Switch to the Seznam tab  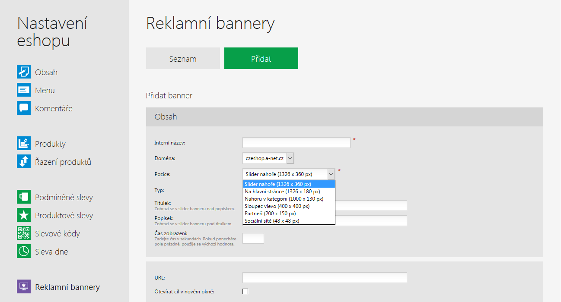[x=183, y=58]
